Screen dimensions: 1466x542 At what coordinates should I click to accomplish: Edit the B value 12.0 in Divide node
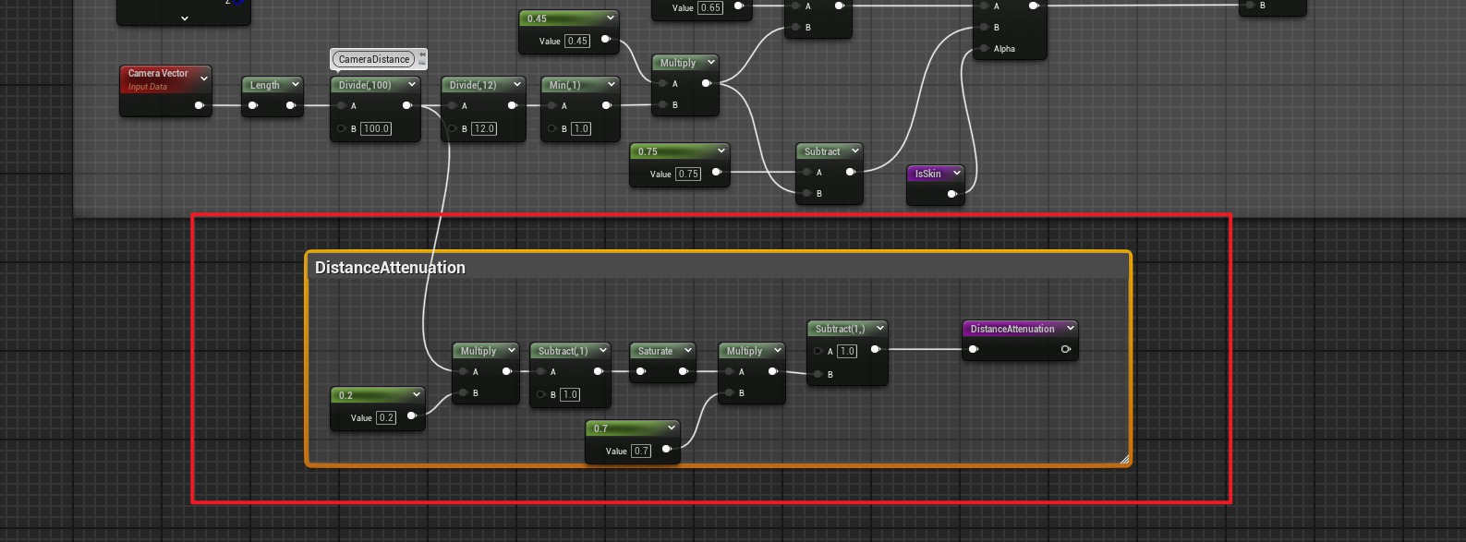pos(484,128)
